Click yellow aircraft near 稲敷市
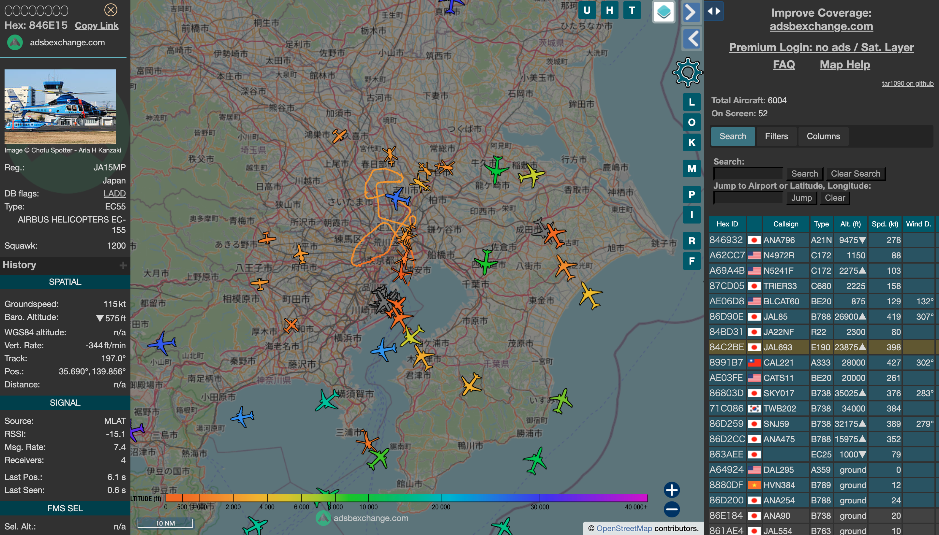 pyautogui.click(x=531, y=176)
